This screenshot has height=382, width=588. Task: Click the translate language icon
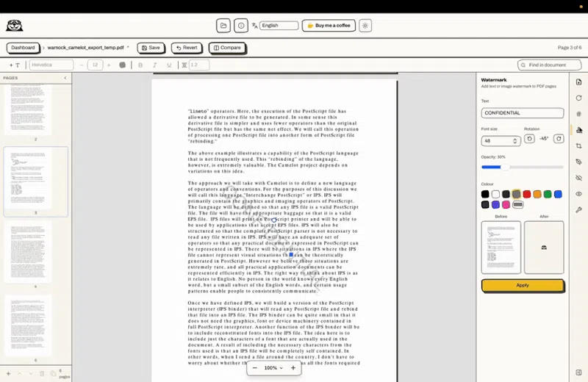click(x=254, y=26)
